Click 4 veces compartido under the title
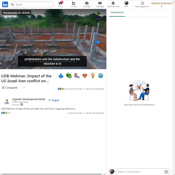Image resolution: width=175 pixels, height=175 pixels. click(94, 89)
